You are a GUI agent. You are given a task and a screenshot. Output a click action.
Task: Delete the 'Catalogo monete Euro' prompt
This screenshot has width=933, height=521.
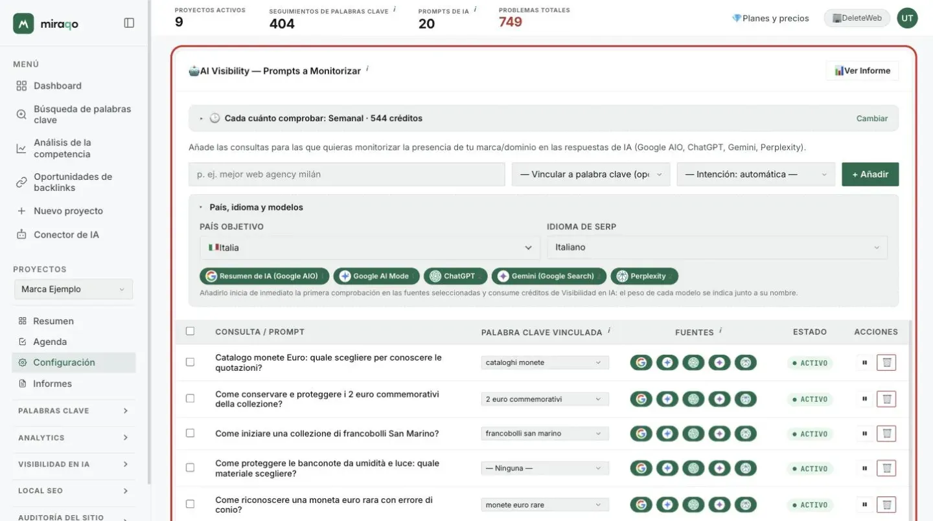click(x=886, y=362)
